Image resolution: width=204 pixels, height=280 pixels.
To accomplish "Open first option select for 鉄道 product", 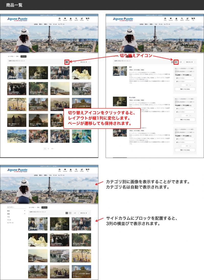I will point(185,78).
